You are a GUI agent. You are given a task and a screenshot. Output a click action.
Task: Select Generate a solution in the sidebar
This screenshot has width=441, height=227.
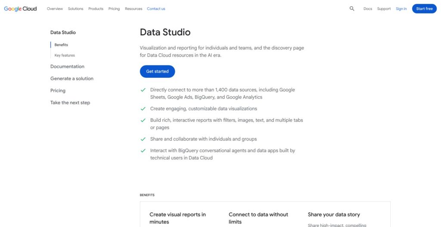(x=72, y=79)
